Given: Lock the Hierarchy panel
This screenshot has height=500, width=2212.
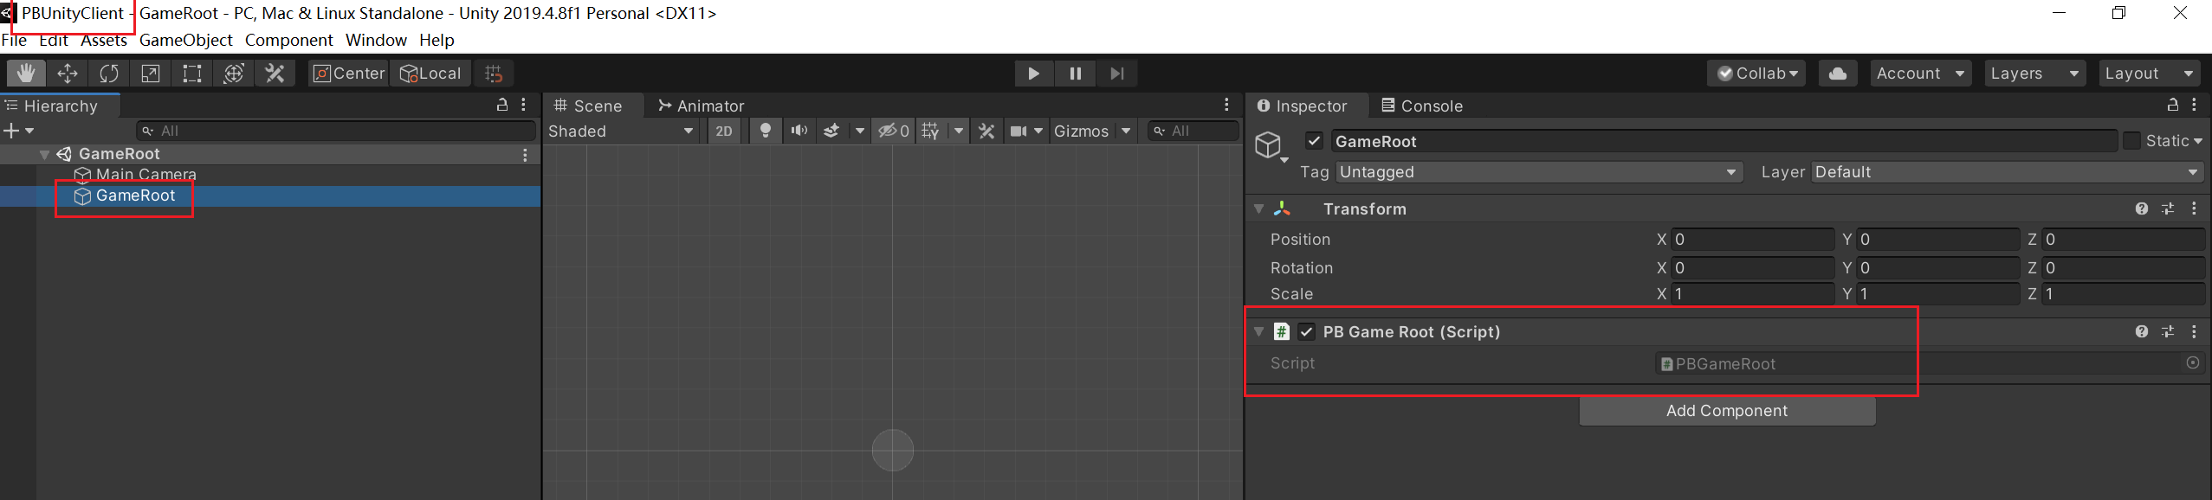Looking at the screenshot, I should point(502,105).
